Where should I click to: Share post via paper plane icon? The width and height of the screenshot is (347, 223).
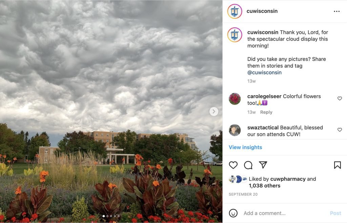(x=263, y=165)
